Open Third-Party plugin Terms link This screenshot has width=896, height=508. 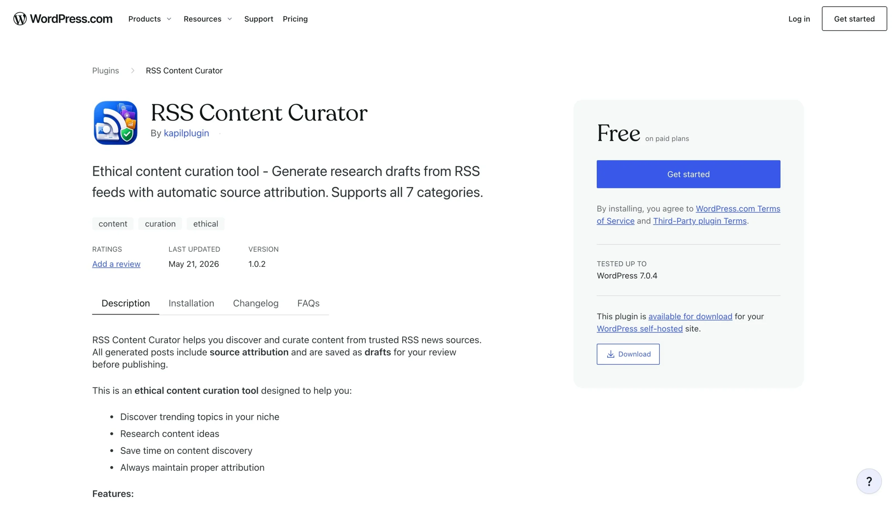pyautogui.click(x=700, y=221)
